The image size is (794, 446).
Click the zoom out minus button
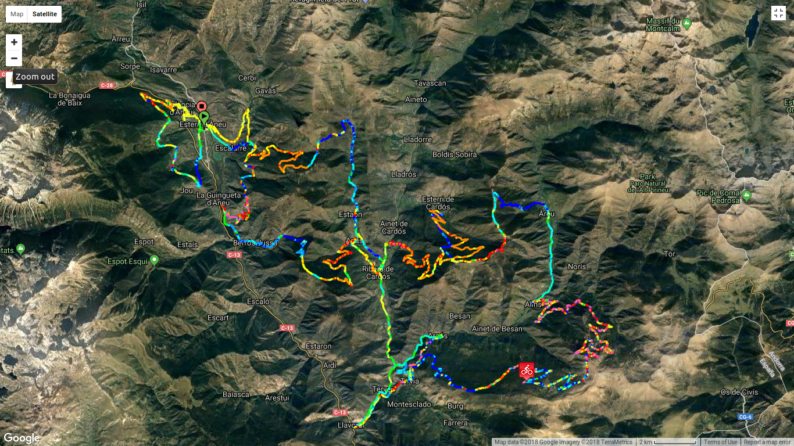(14, 59)
